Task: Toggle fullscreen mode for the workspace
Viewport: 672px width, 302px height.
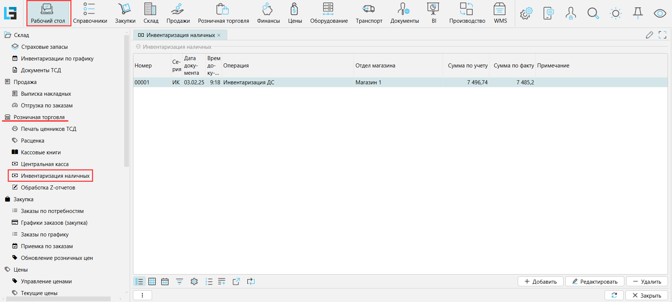Action: coord(662,35)
